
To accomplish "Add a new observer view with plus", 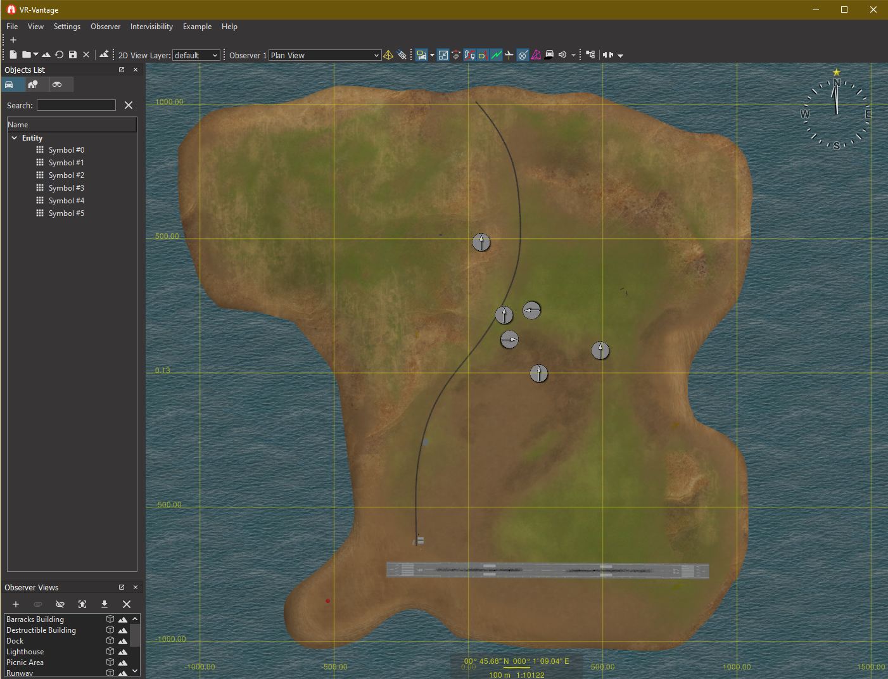I will 16,604.
